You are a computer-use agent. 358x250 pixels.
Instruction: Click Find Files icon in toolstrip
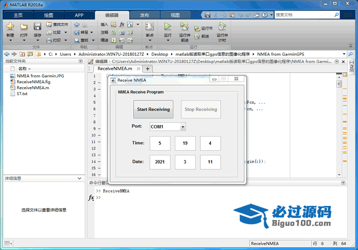[49, 24]
